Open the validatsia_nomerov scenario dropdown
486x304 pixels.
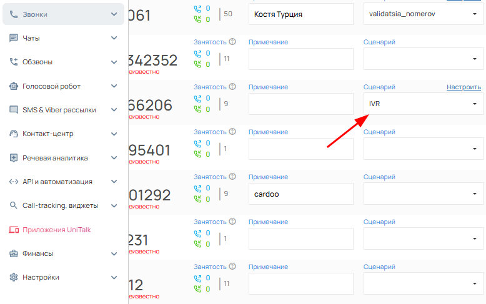pos(423,14)
